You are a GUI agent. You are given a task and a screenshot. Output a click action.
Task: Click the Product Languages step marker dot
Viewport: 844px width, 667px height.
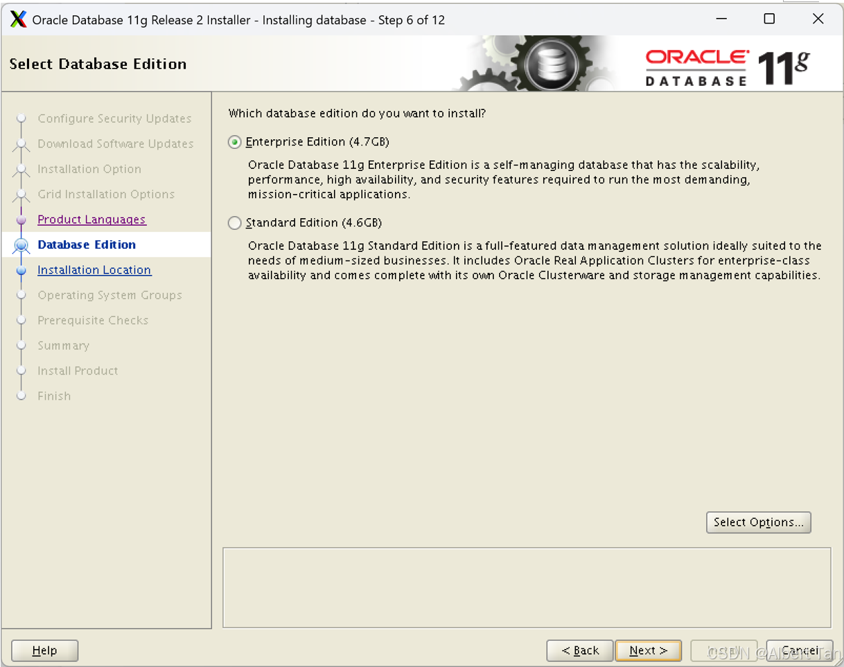[21, 220]
